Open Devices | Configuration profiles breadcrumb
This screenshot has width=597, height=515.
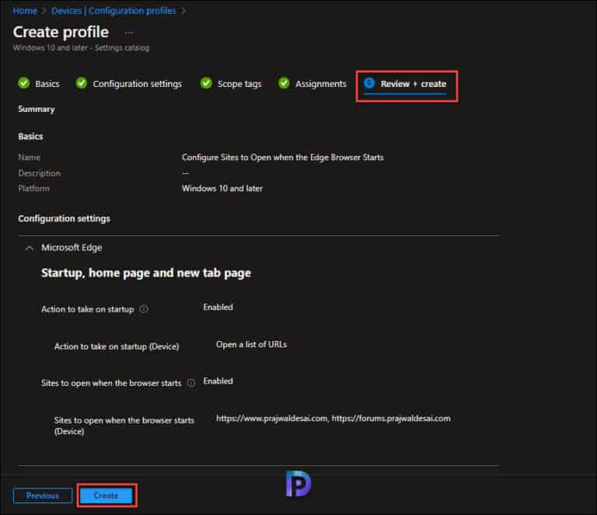pyautogui.click(x=113, y=11)
